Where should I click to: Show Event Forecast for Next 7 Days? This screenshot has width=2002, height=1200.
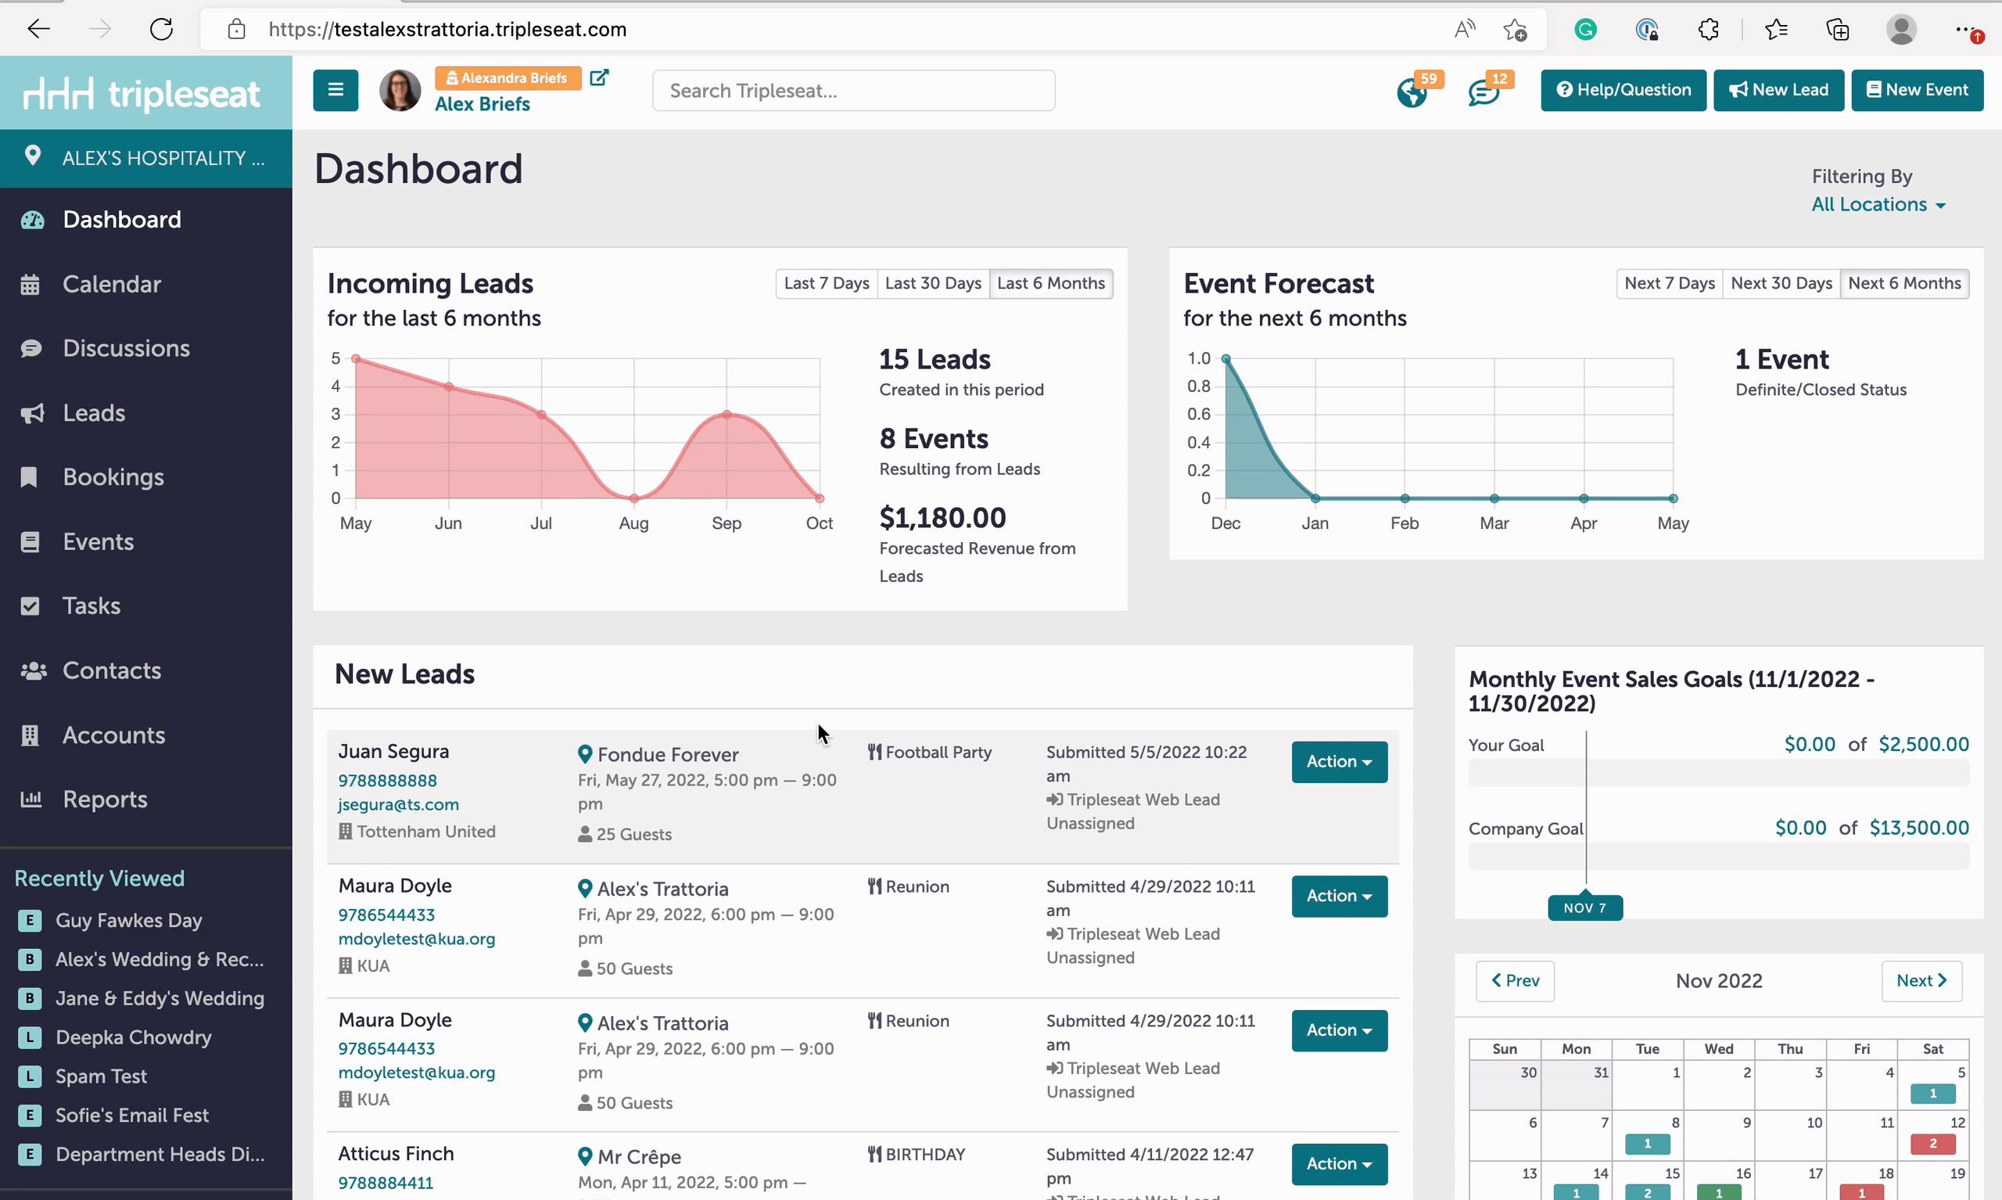coord(1670,283)
